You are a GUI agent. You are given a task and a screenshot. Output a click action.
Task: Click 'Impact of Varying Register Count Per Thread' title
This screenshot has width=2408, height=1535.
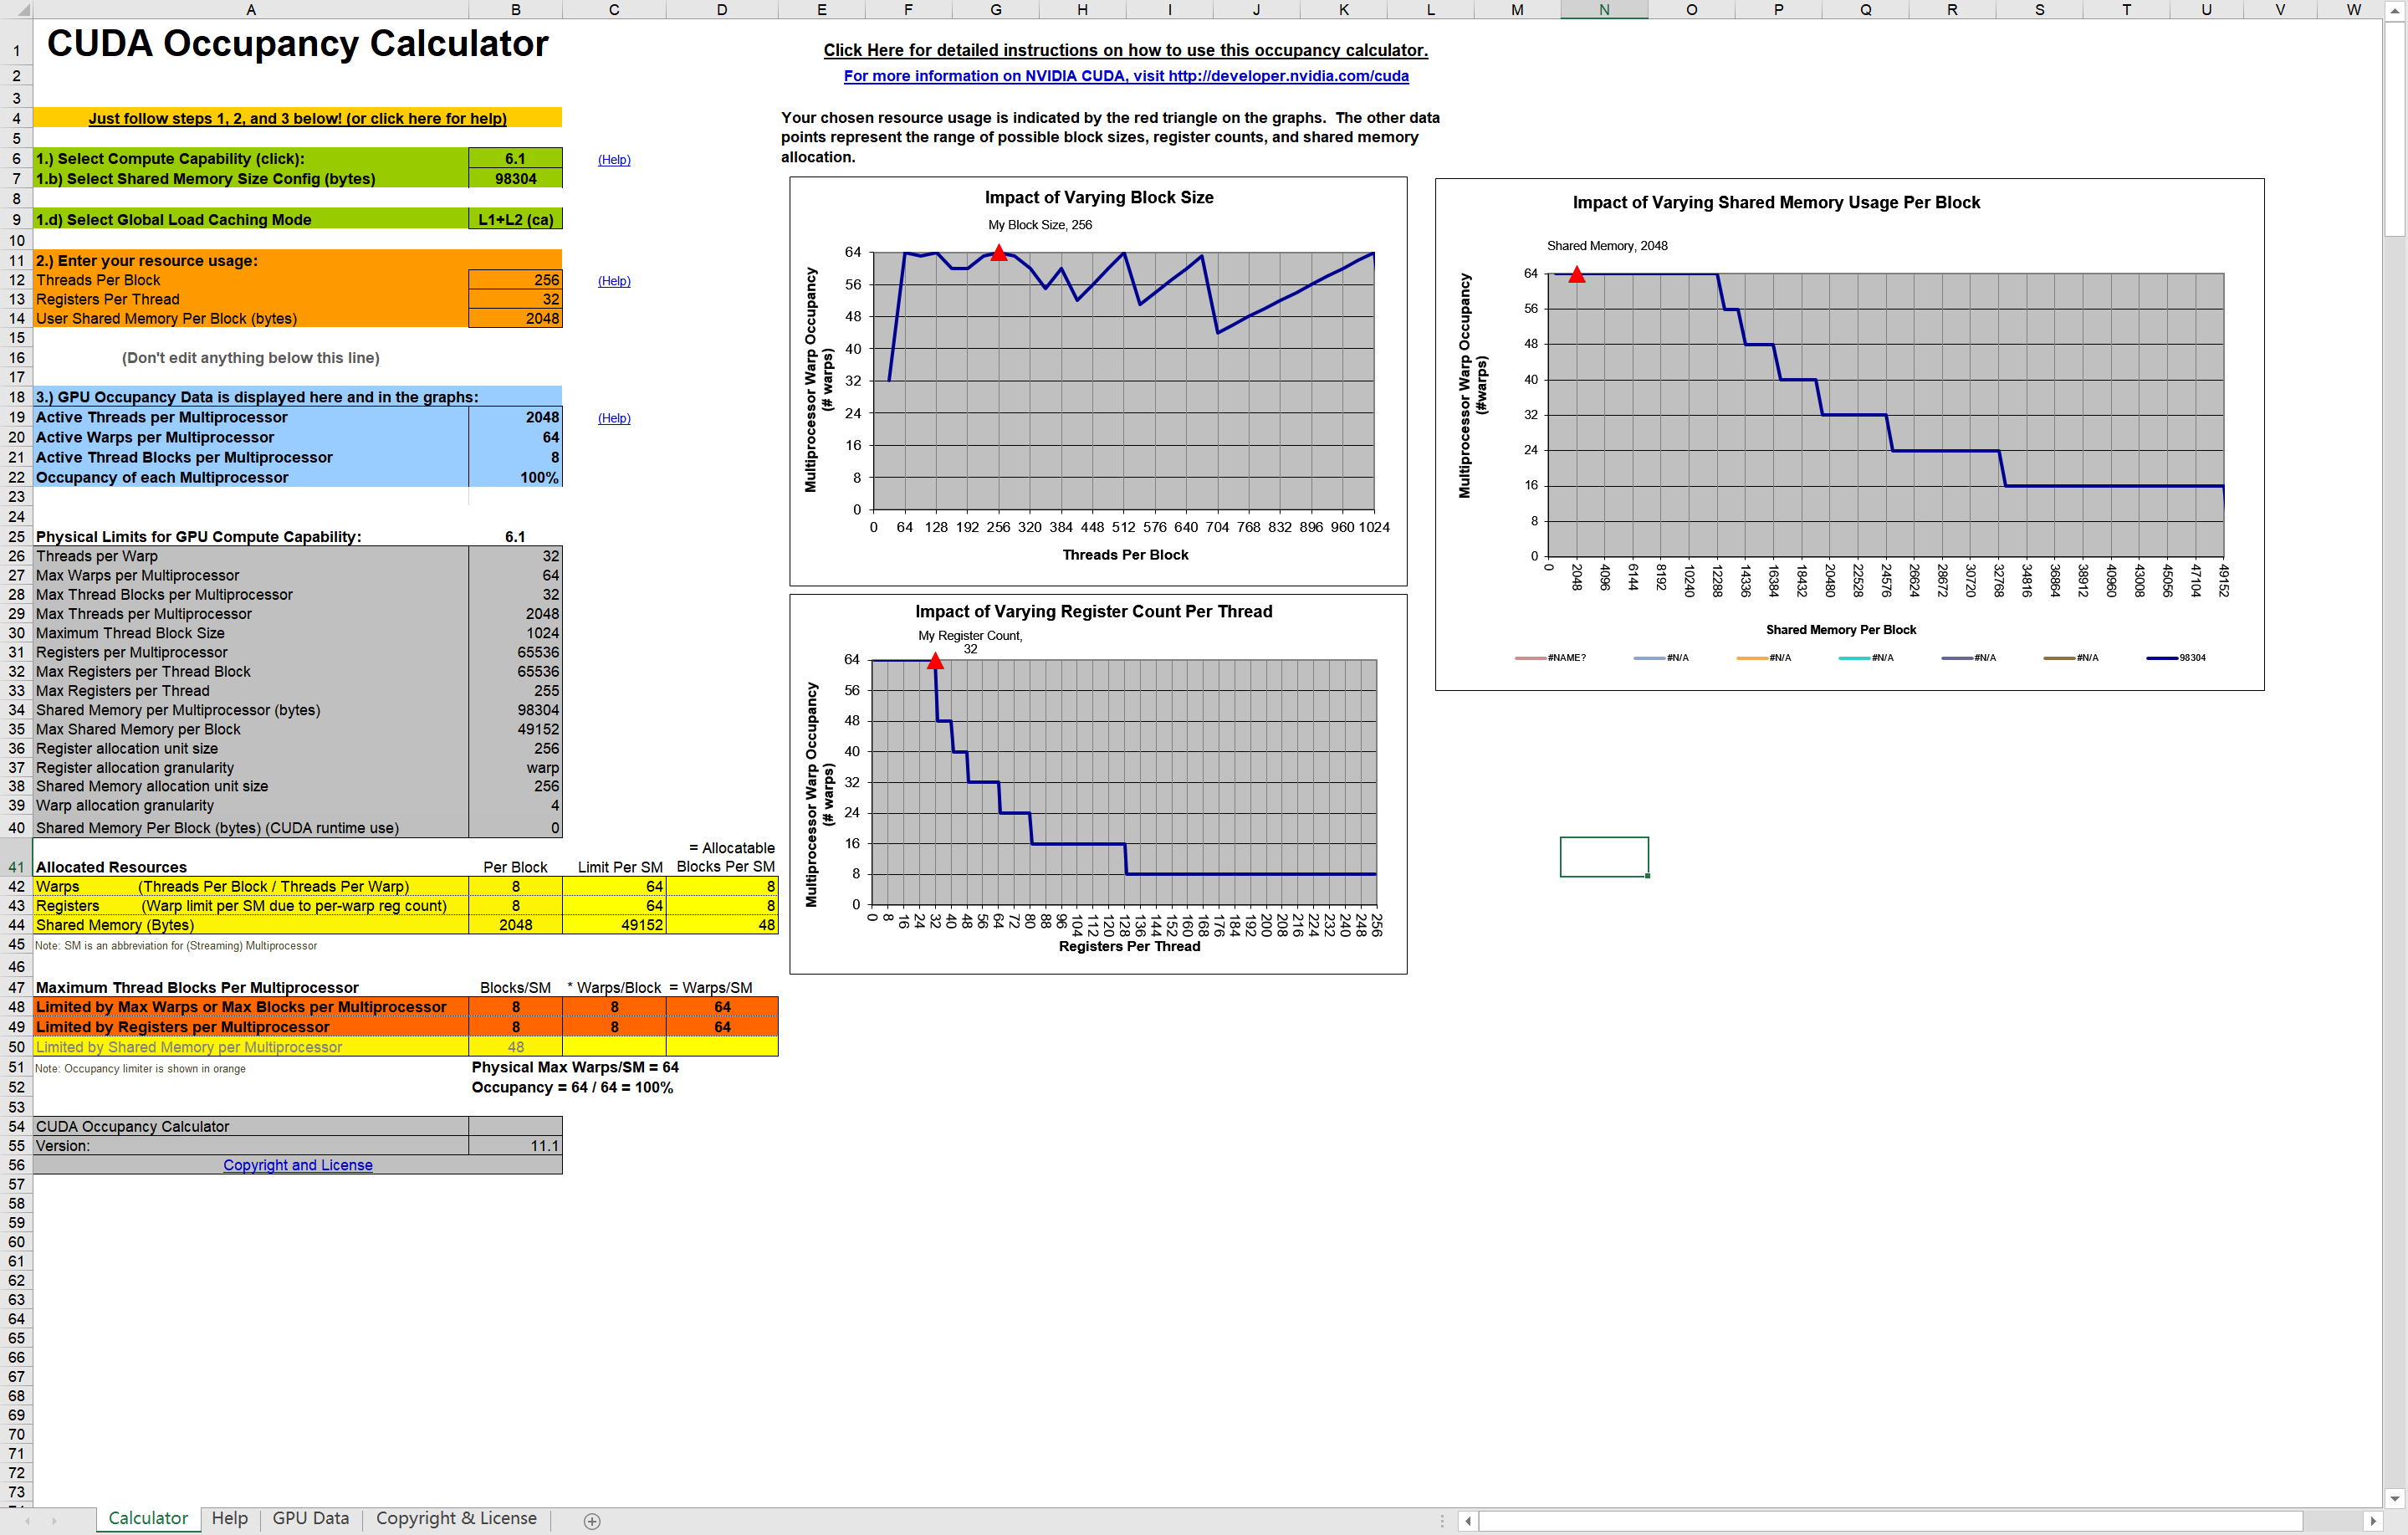[x=1093, y=611]
